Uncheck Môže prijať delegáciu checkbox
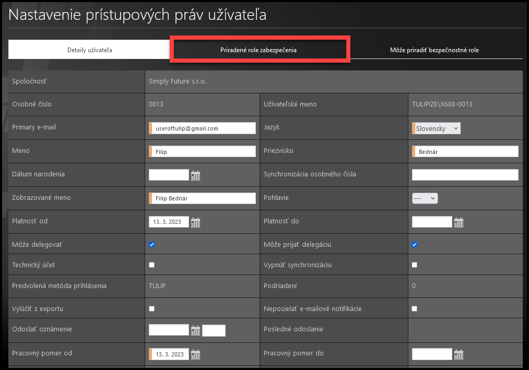This screenshot has height=370, width=529. point(415,244)
